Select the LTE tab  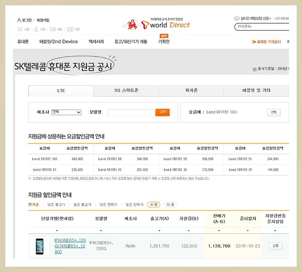click(x=61, y=91)
